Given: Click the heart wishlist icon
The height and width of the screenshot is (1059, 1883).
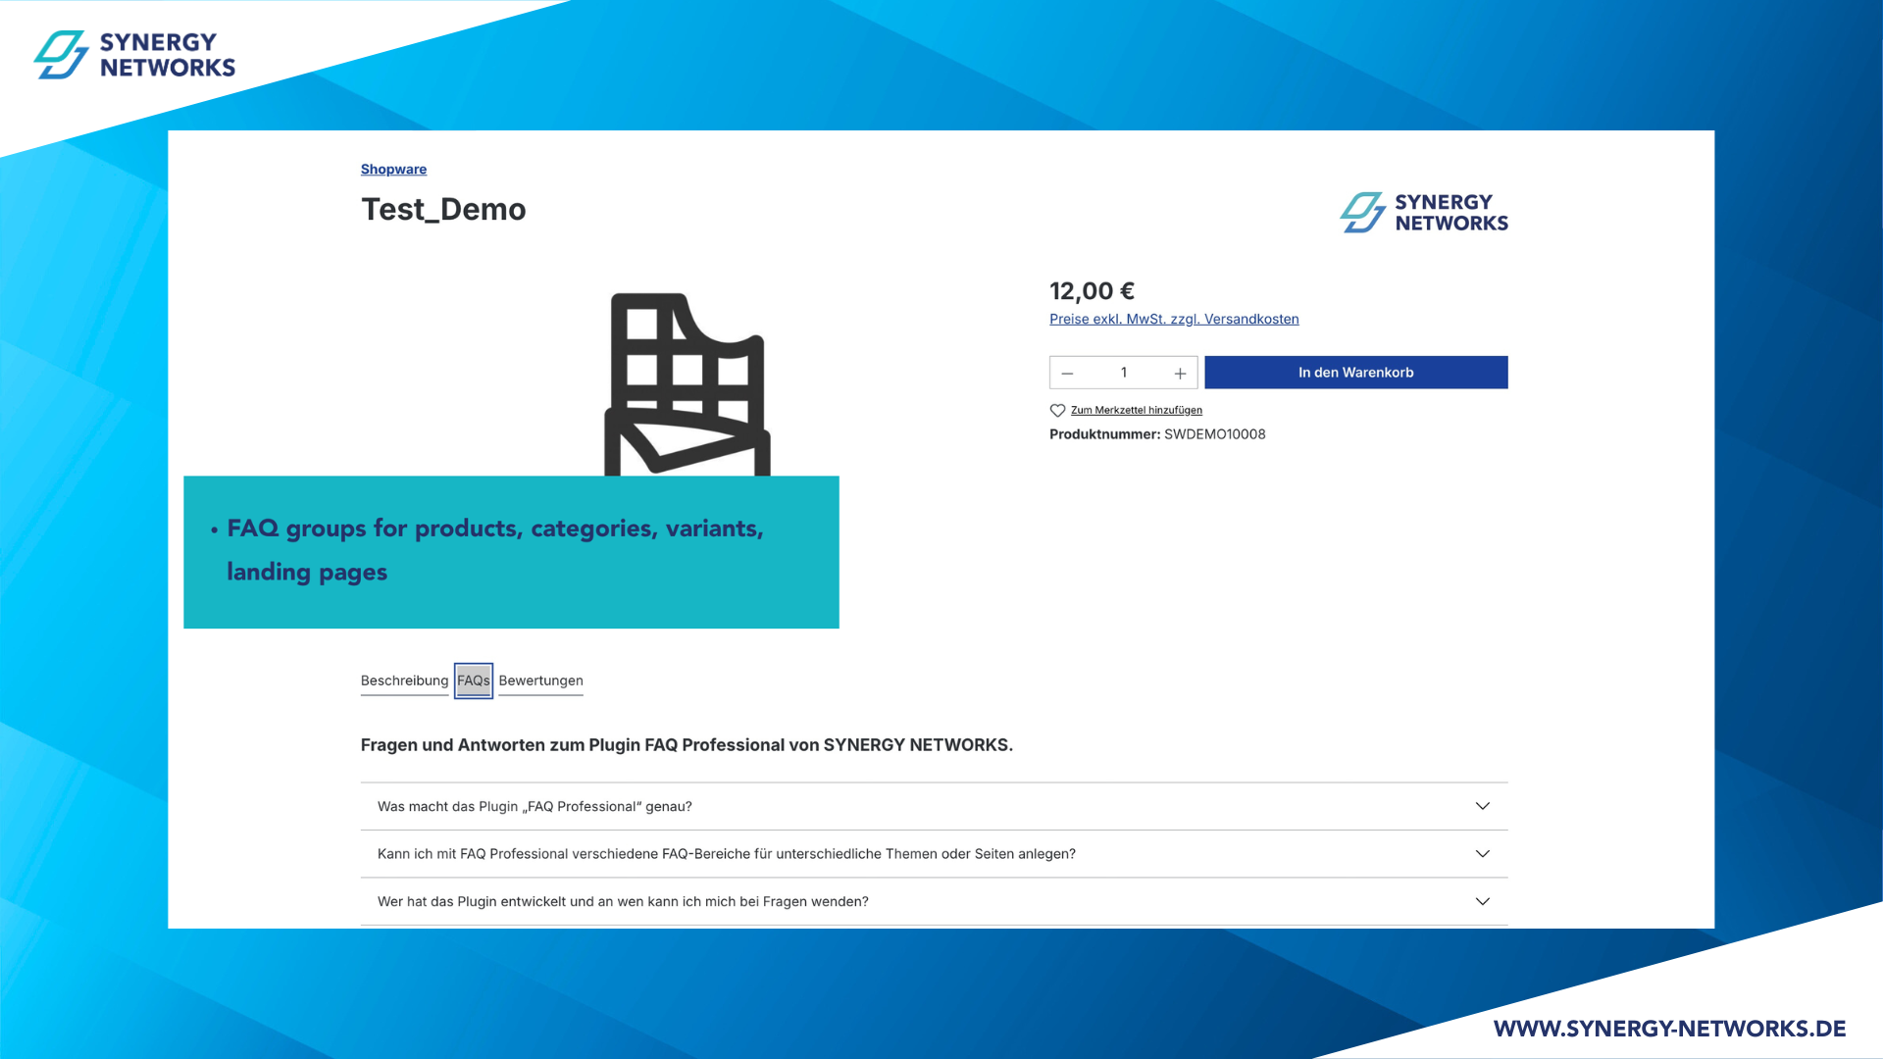Looking at the screenshot, I should point(1057,411).
